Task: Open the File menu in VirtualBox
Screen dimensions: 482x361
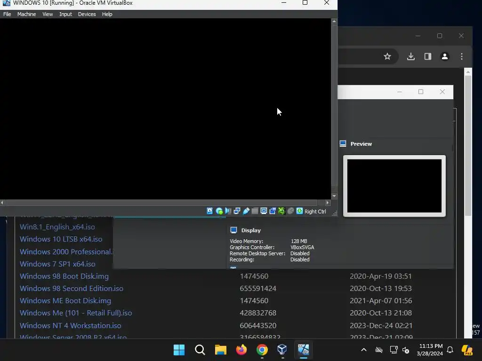Action: (x=7, y=14)
